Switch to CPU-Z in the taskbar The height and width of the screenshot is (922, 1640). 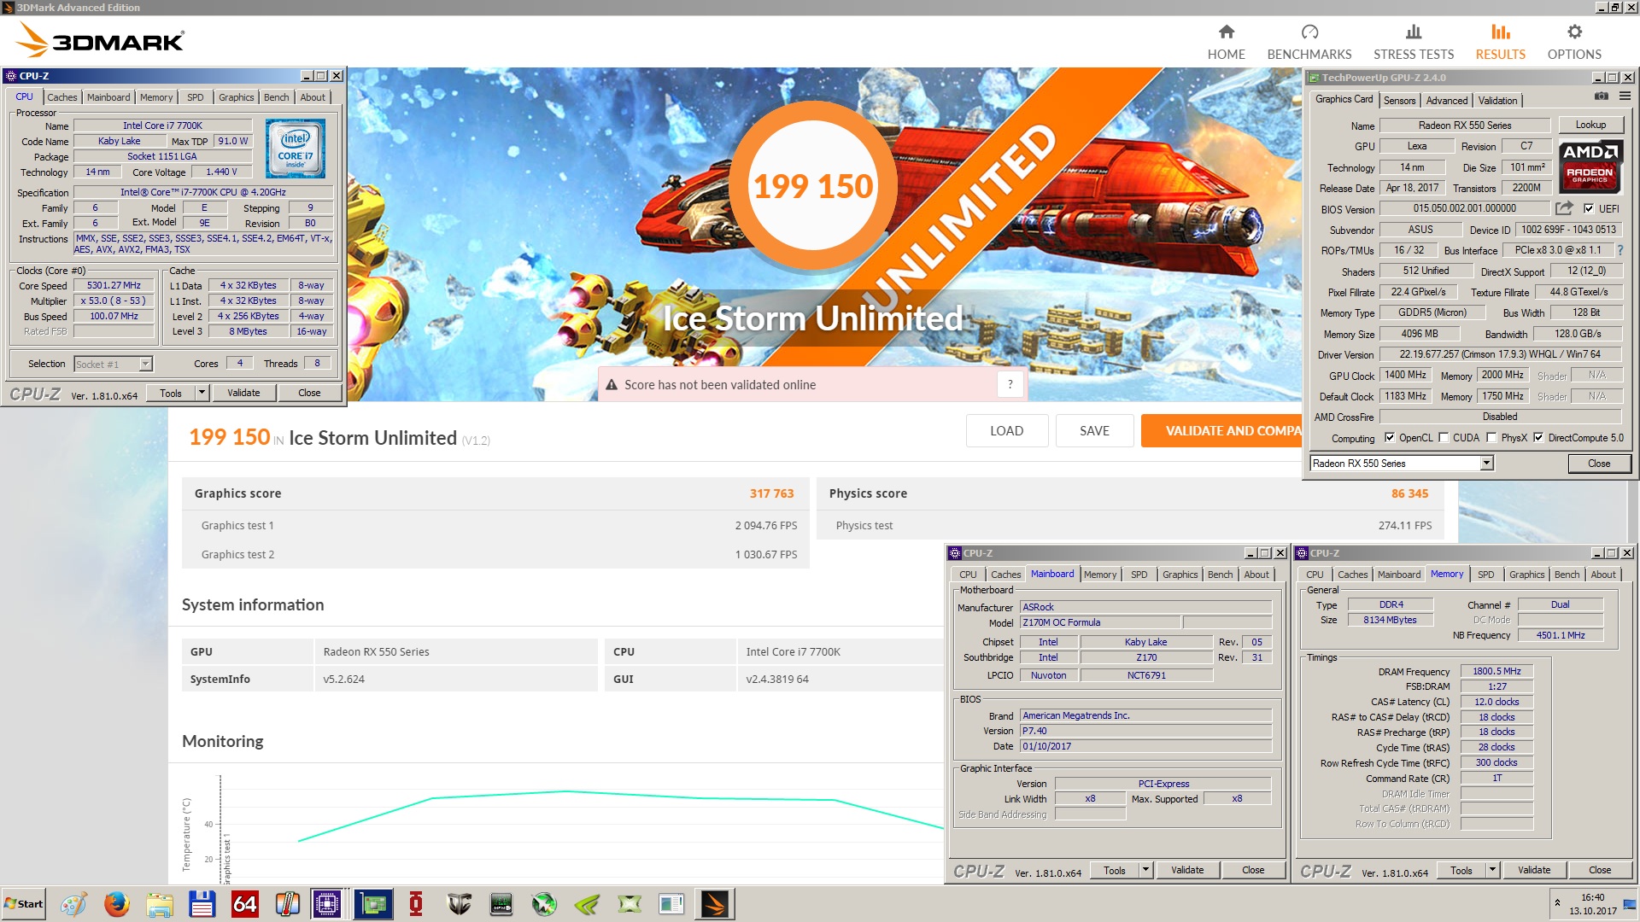click(x=327, y=904)
